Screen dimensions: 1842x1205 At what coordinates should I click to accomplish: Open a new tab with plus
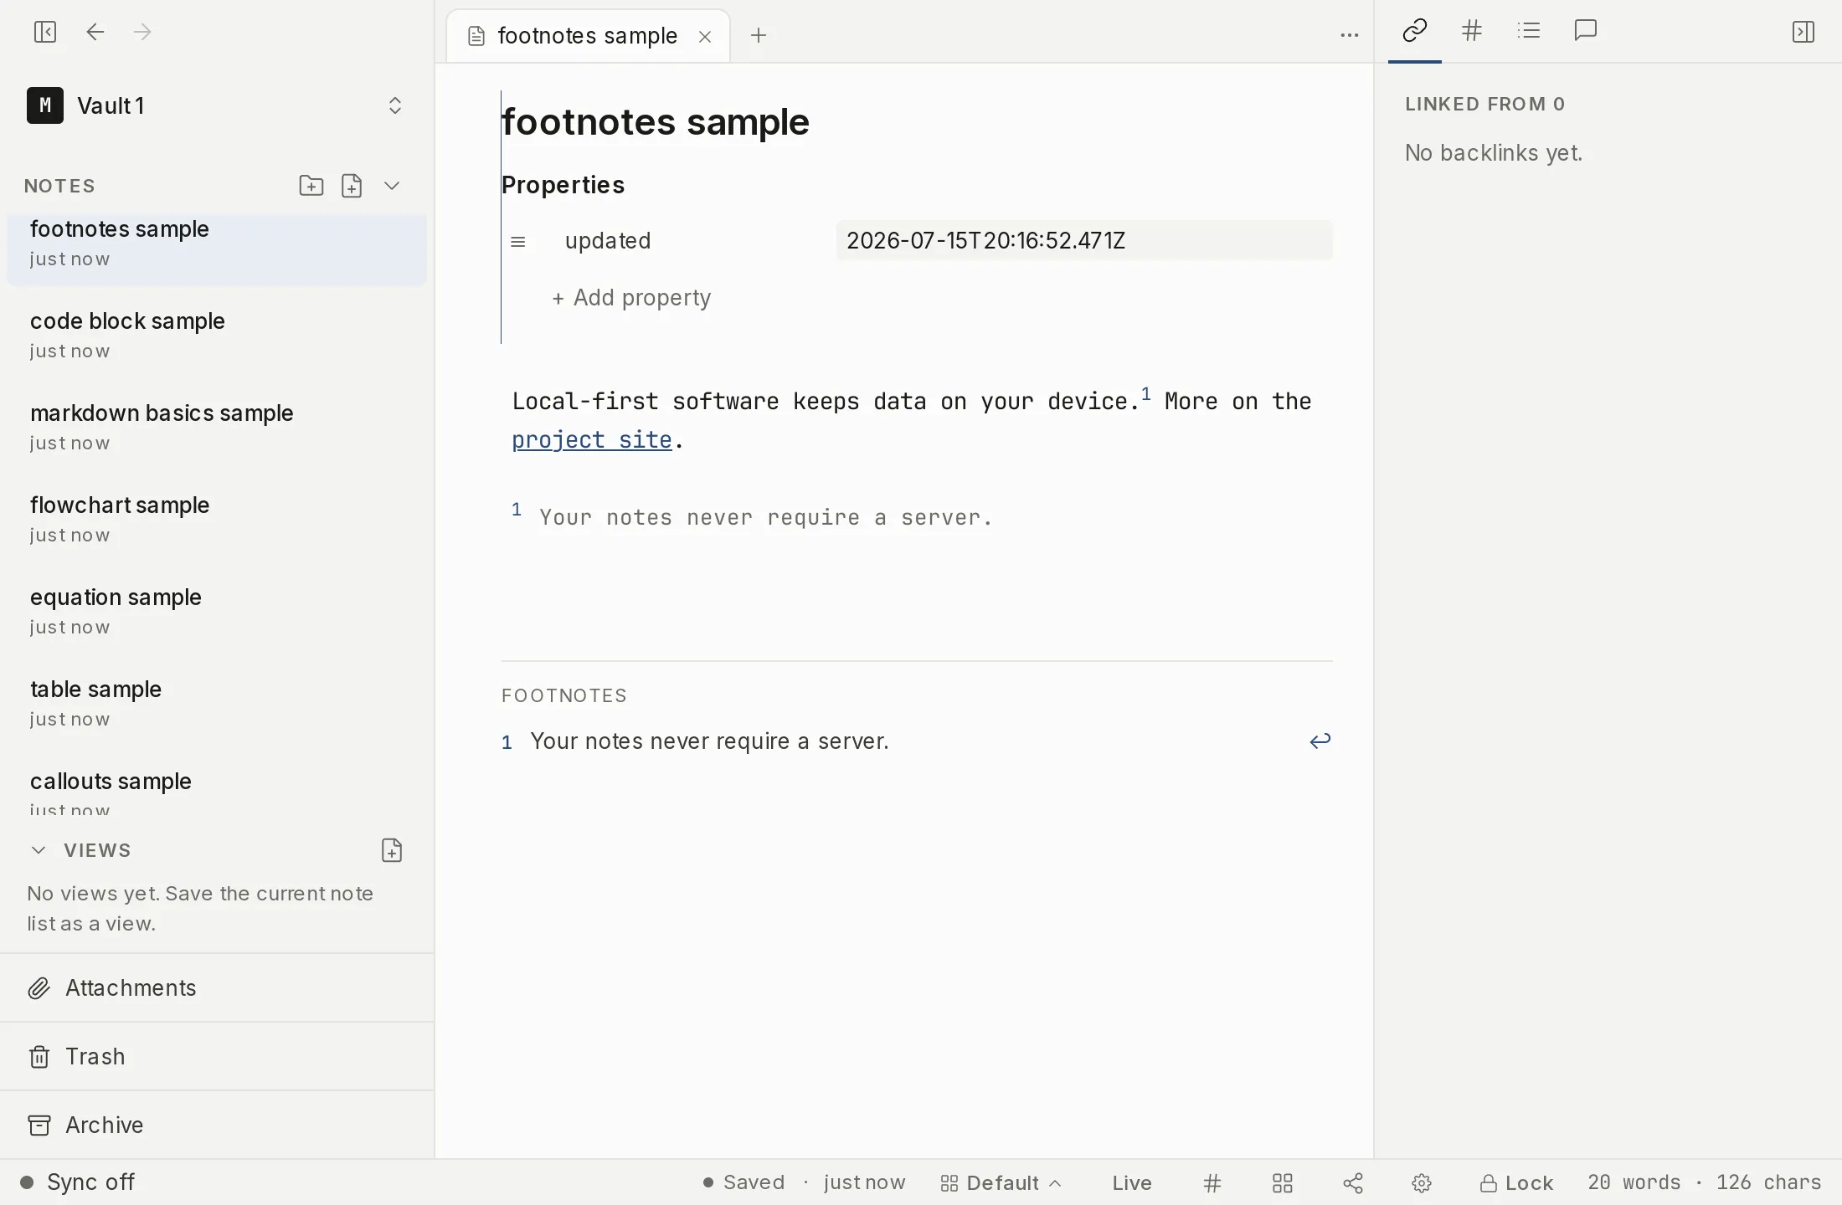tap(759, 35)
